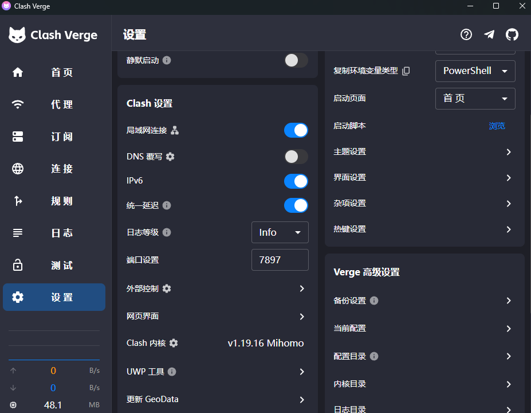
Task: Turn off the 局域网连接 switch
Action: click(x=296, y=130)
